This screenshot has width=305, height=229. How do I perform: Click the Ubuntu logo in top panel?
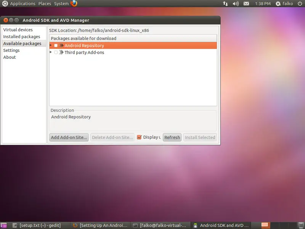[5, 3]
